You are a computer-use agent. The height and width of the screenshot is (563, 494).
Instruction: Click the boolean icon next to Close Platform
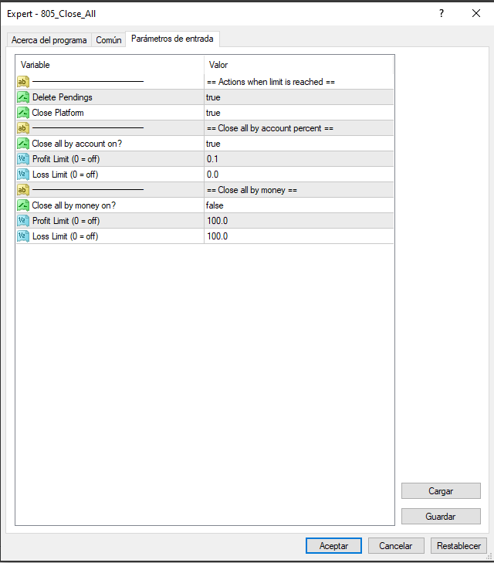click(x=23, y=113)
